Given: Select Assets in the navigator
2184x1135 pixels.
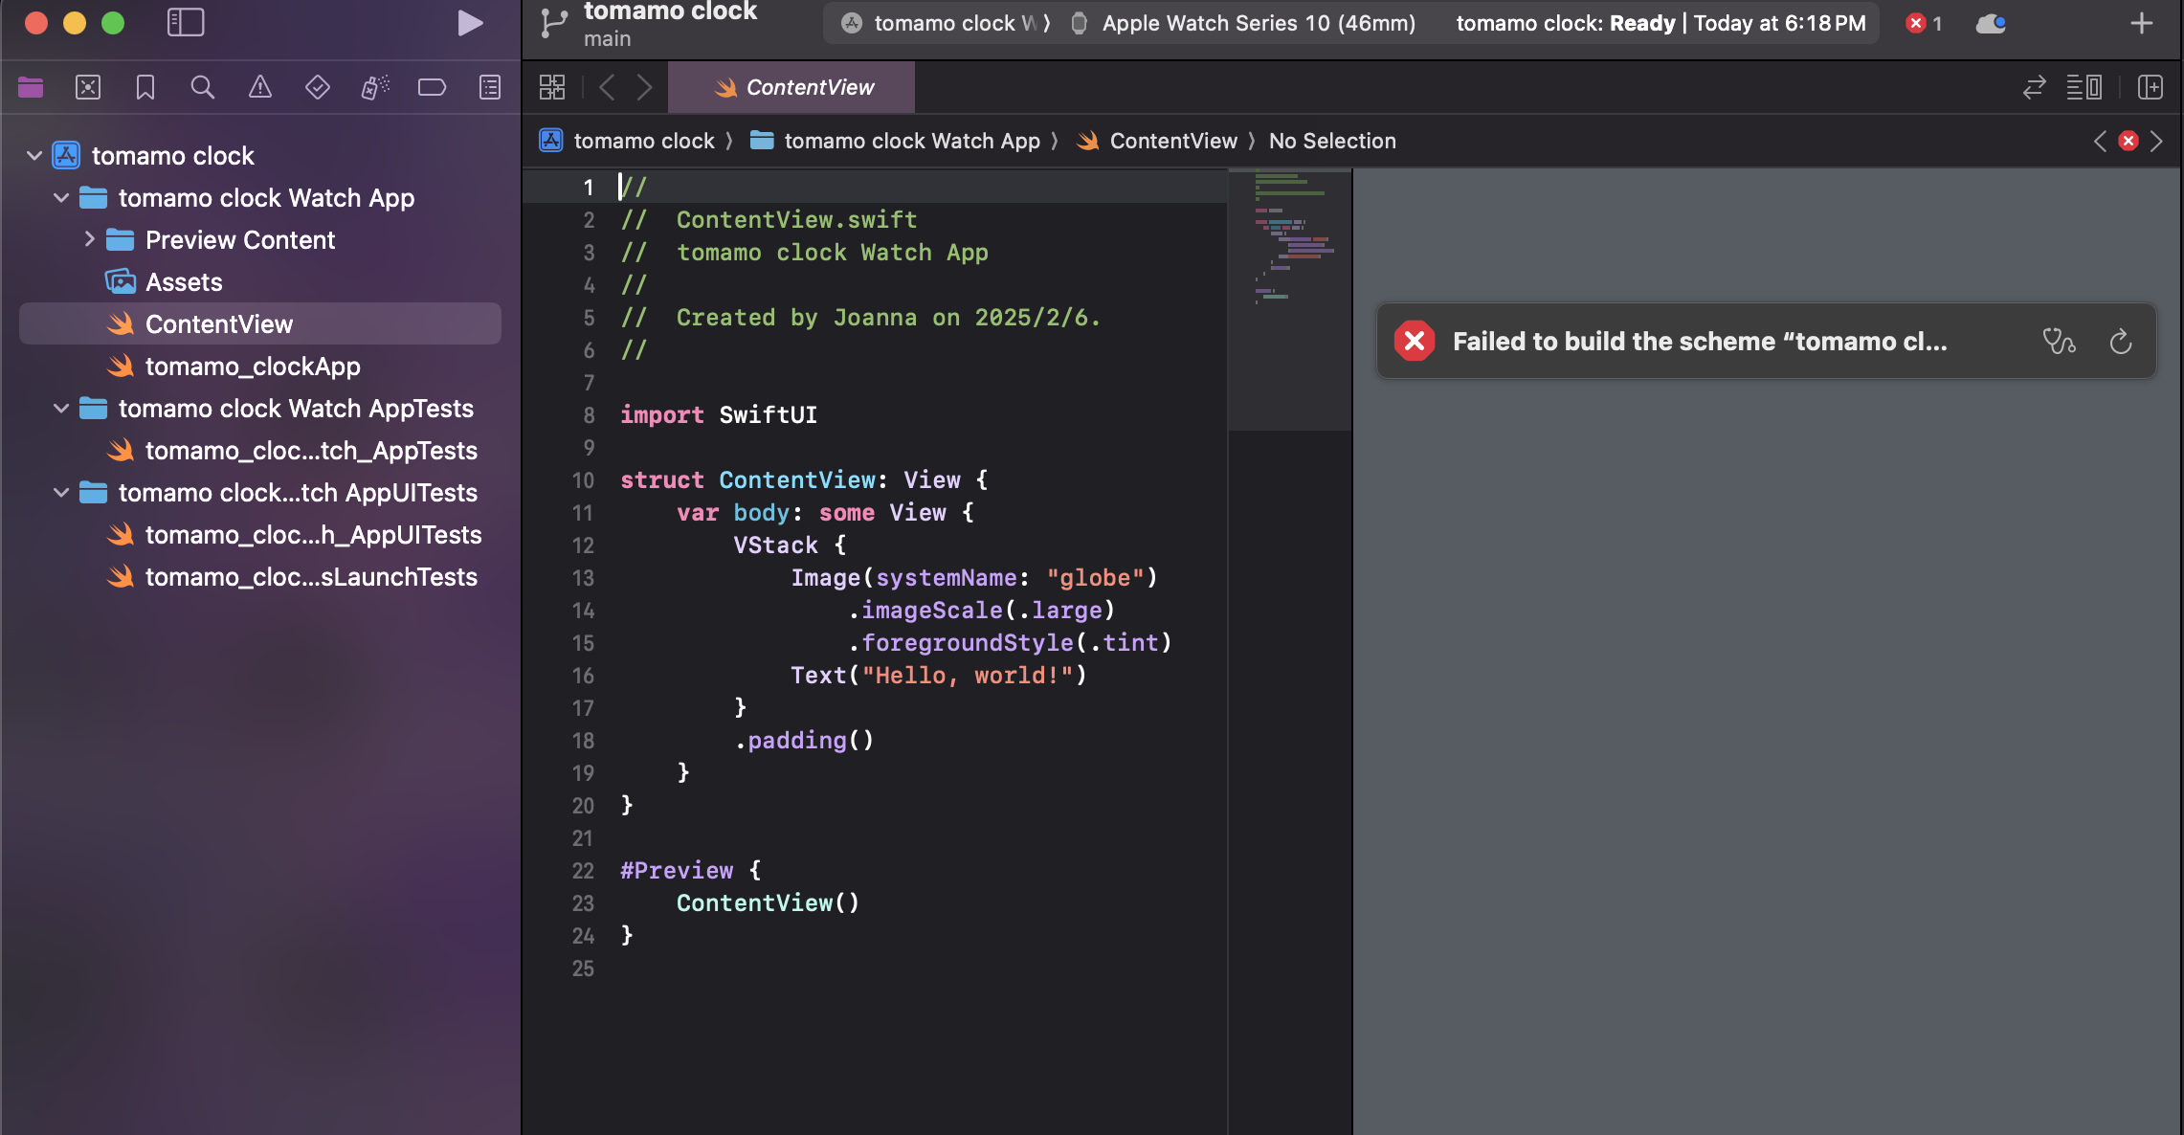Looking at the screenshot, I should tap(260, 281).
